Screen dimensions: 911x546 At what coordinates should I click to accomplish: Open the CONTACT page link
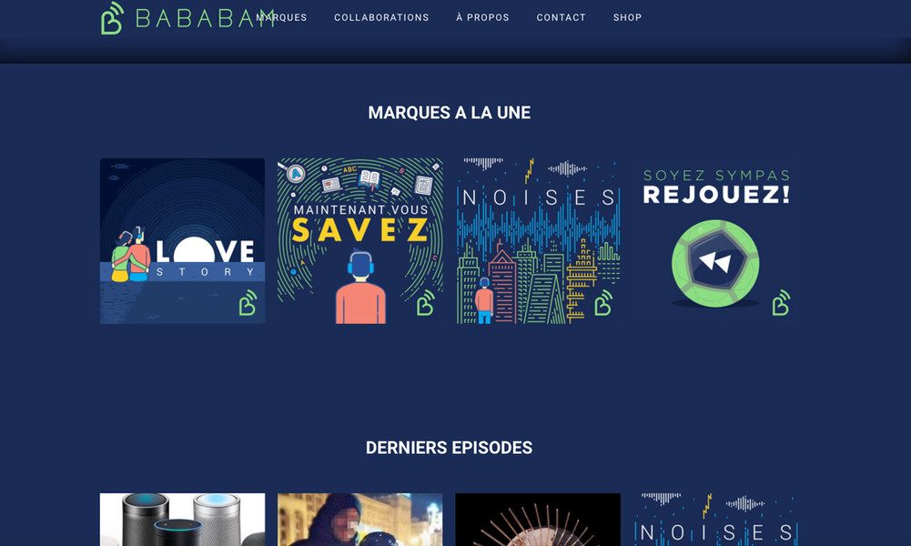561,17
